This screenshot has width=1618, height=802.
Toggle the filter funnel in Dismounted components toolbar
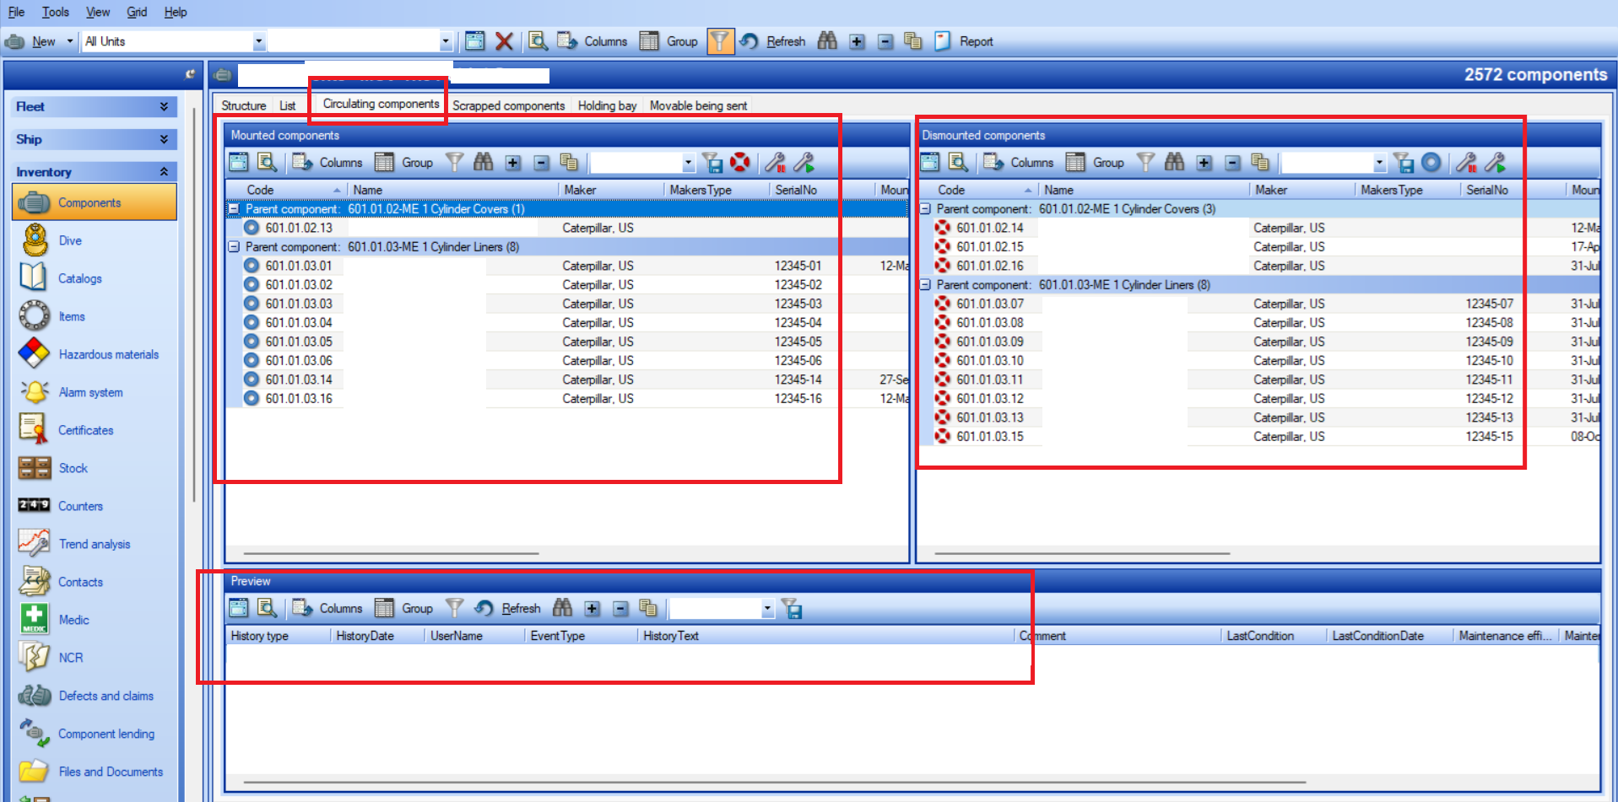pyautogui.click(x=1145, y=162)
